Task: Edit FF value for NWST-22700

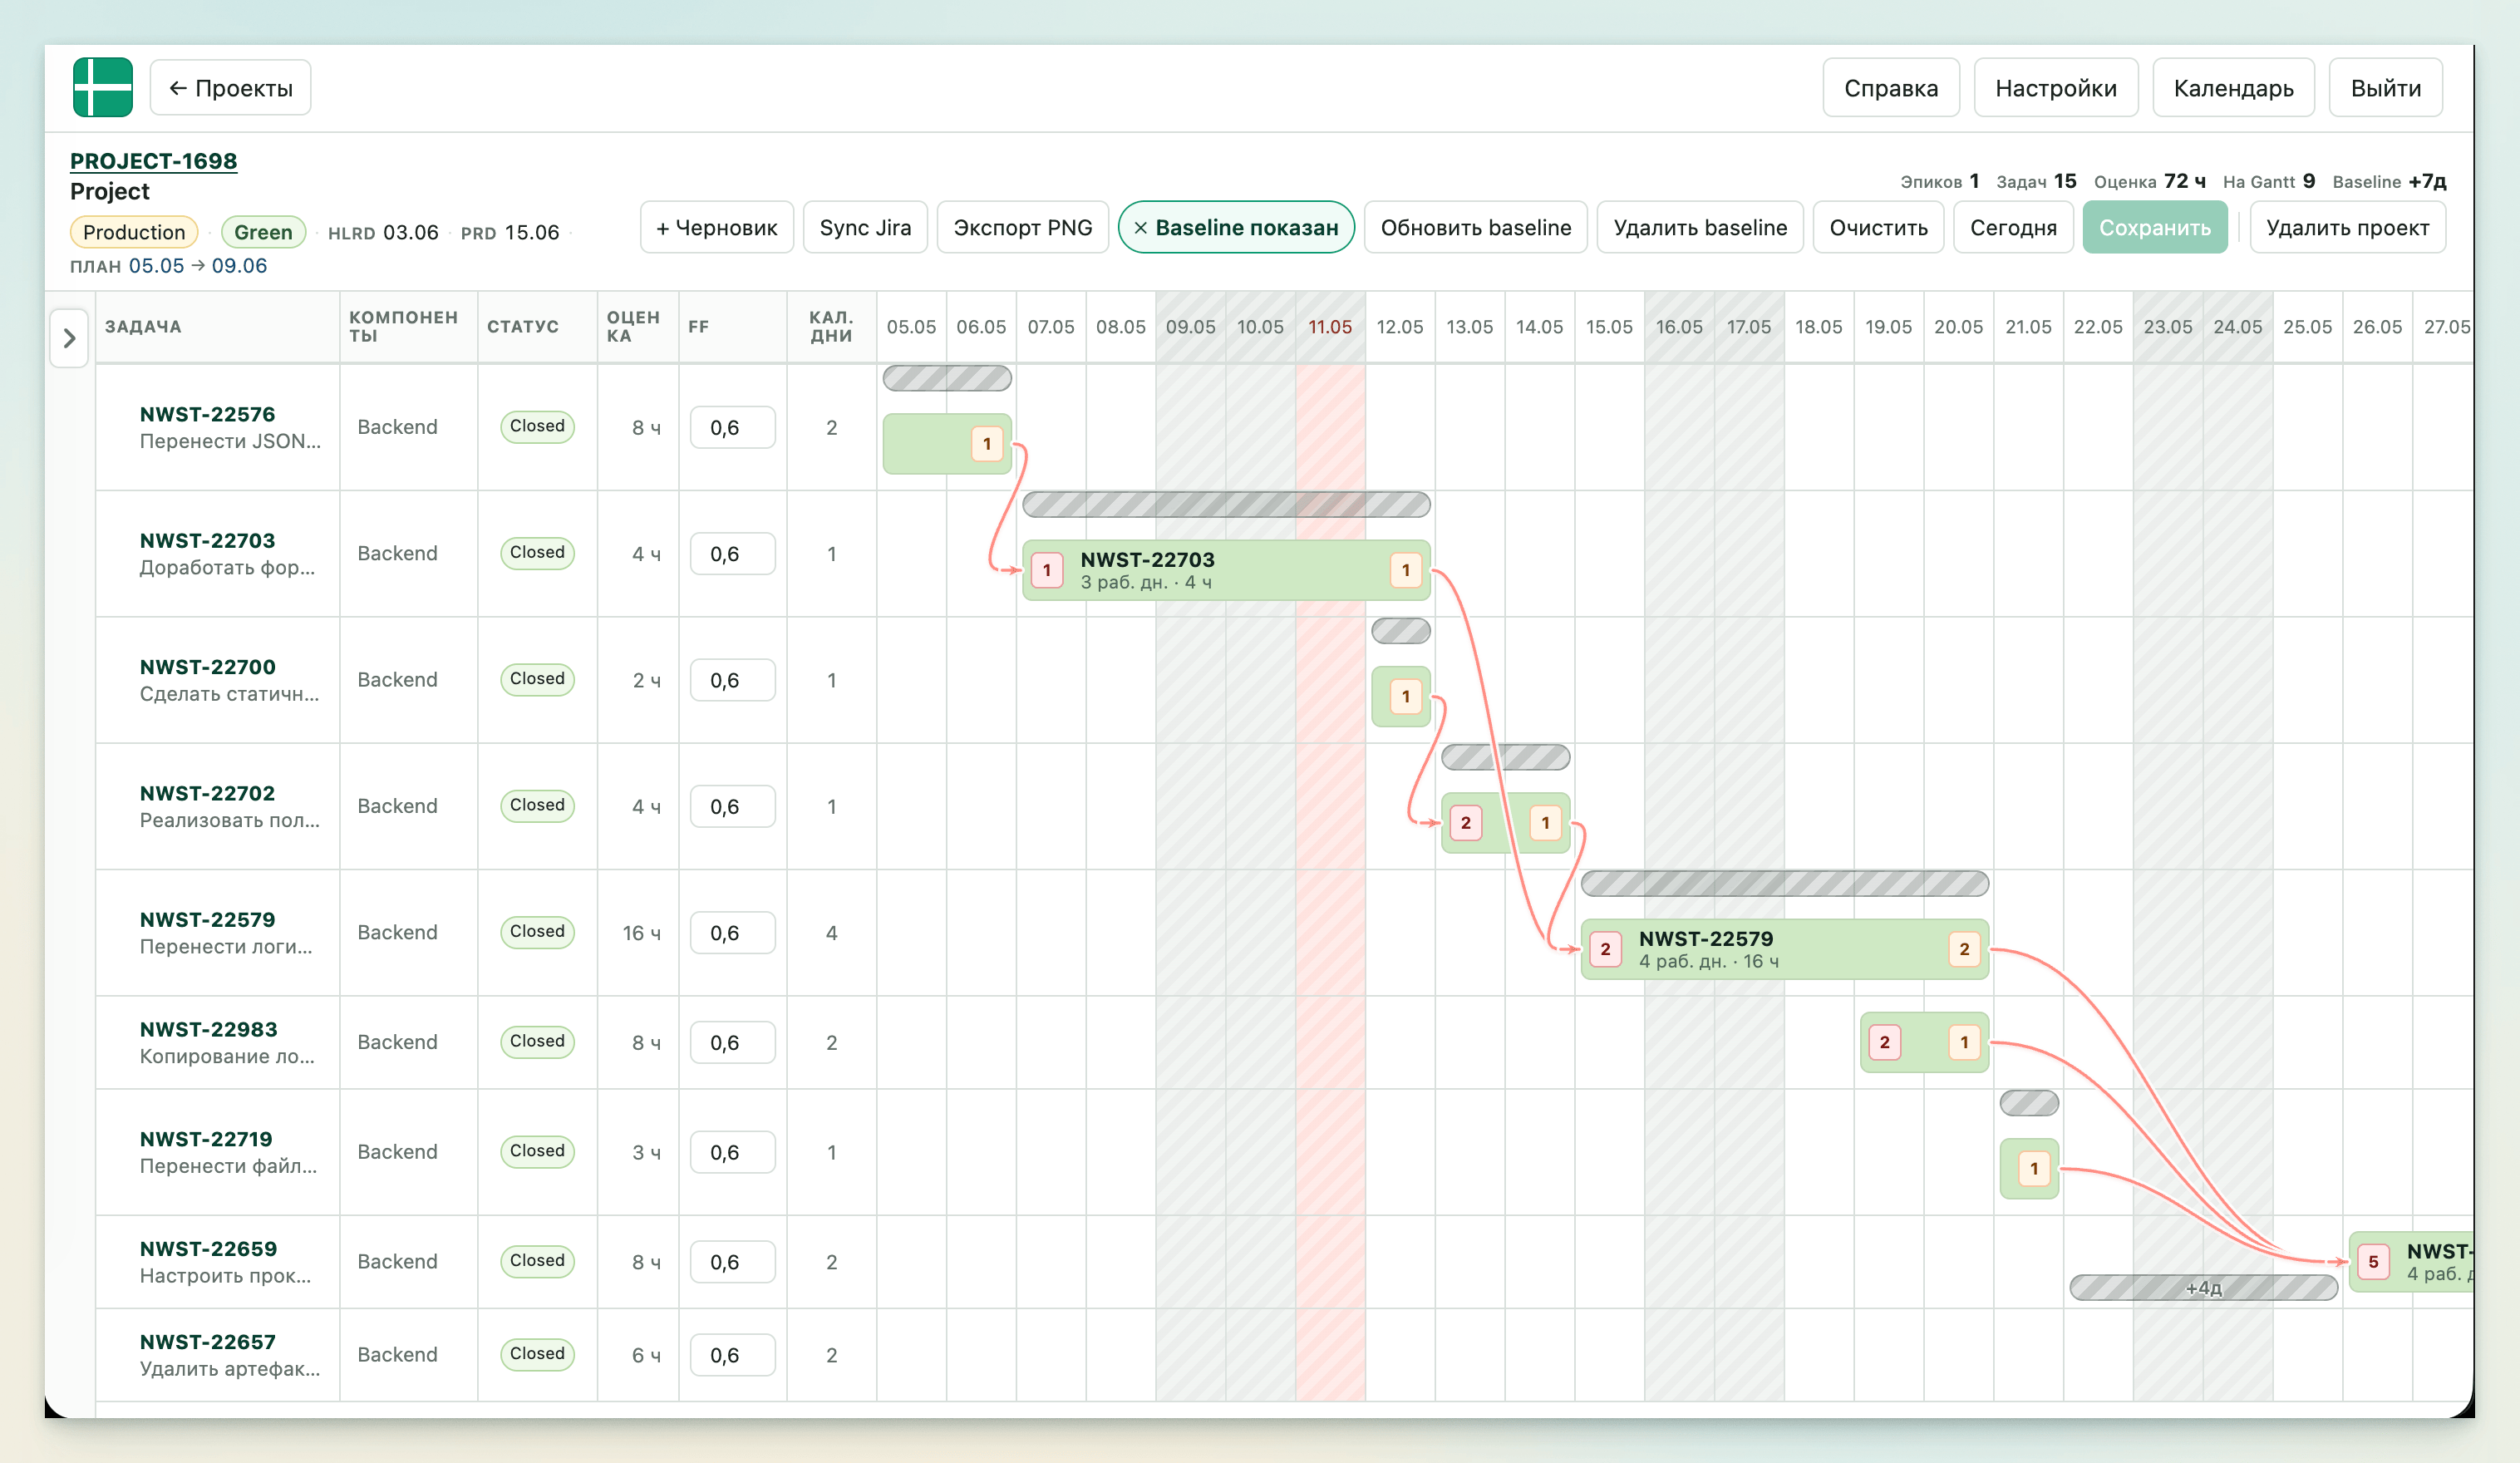Action: (732, 680)
